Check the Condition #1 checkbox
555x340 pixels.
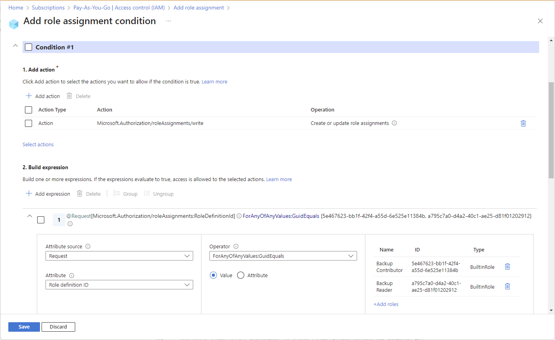tap(29, 47)
